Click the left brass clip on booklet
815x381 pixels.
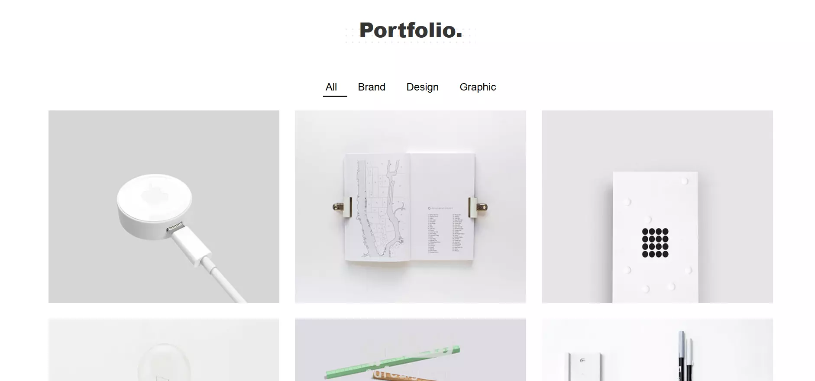coord(343,207)
